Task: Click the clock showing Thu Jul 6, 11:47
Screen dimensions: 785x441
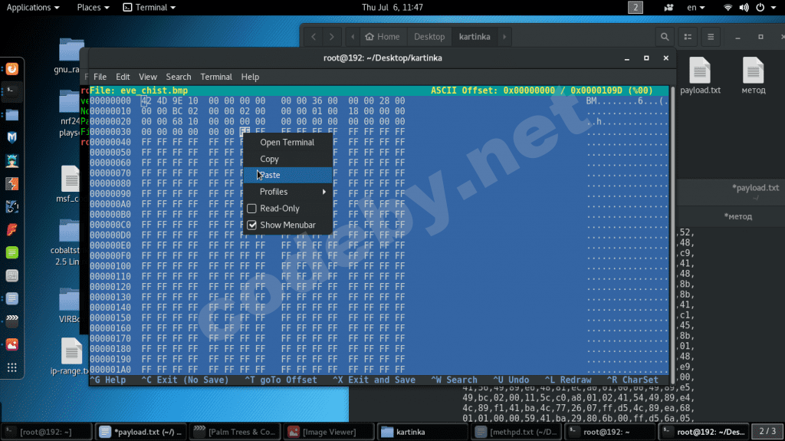Action: tap(392, 8)
